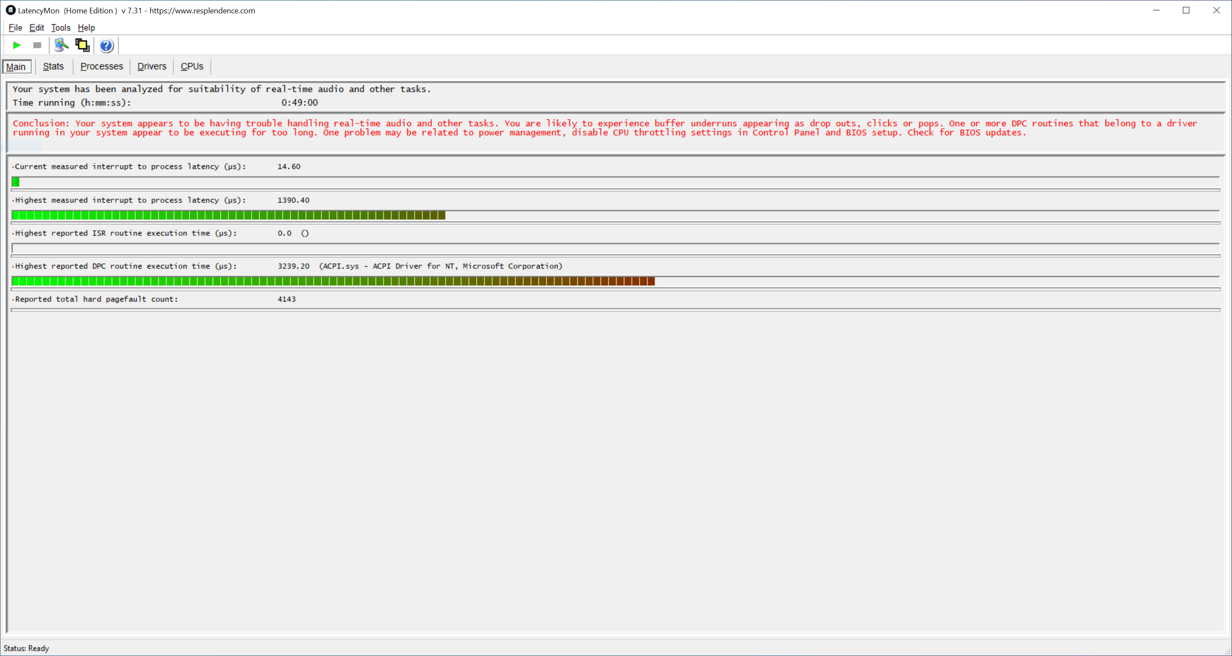Image resolution: width=1232 pixels, height=656 pixels.
Task: Open the Edit menu
Action: [36, 28]
